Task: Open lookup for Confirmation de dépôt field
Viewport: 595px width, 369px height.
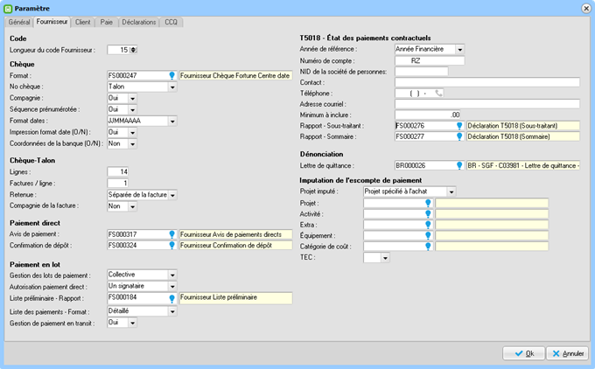Action: click(171, 246)
